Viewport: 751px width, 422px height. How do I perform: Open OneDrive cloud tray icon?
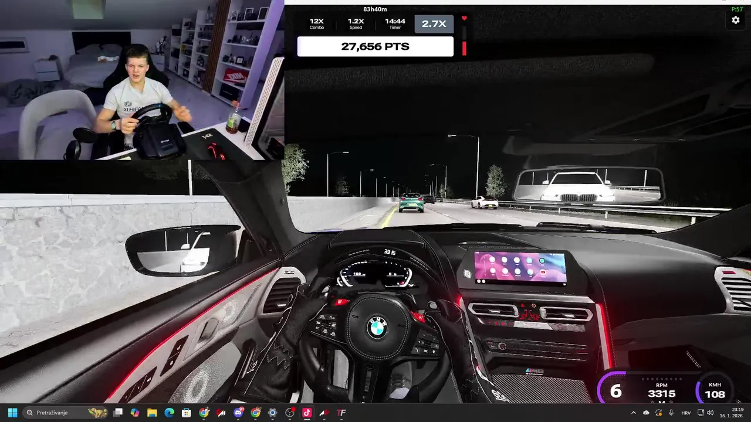click(x=646, y=413)
